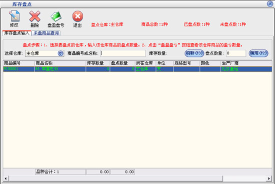275x184 pixels.
Task: Click the horizontal scrollbar right arrow
Action: (269, 179)
